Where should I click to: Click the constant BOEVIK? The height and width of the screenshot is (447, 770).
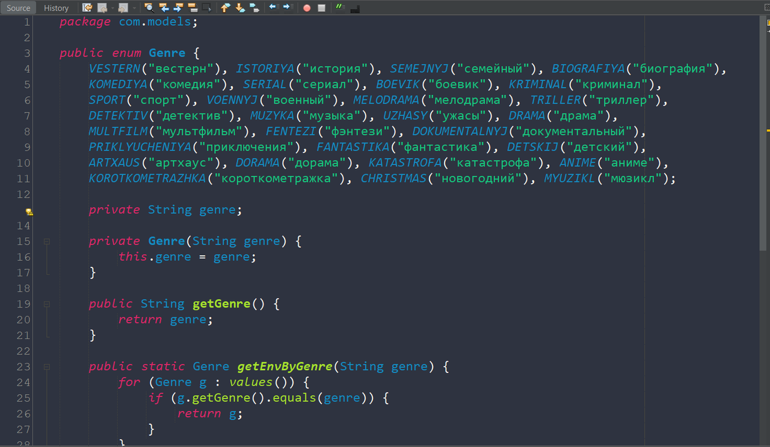point(398,84)
